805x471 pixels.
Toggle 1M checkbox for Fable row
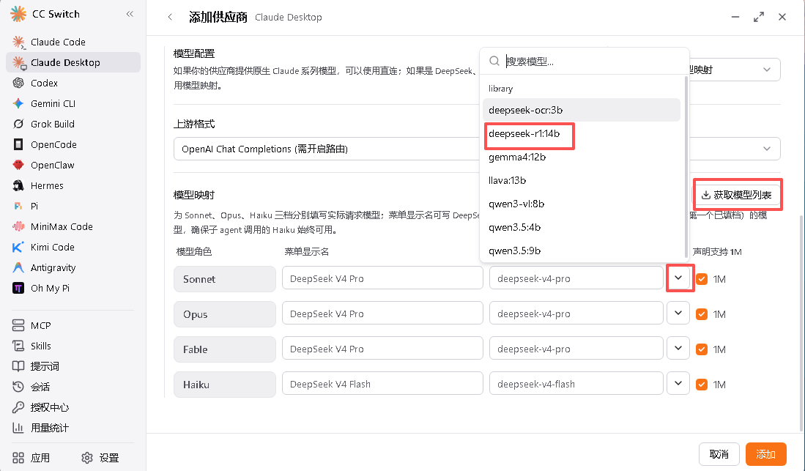(701, 349)
